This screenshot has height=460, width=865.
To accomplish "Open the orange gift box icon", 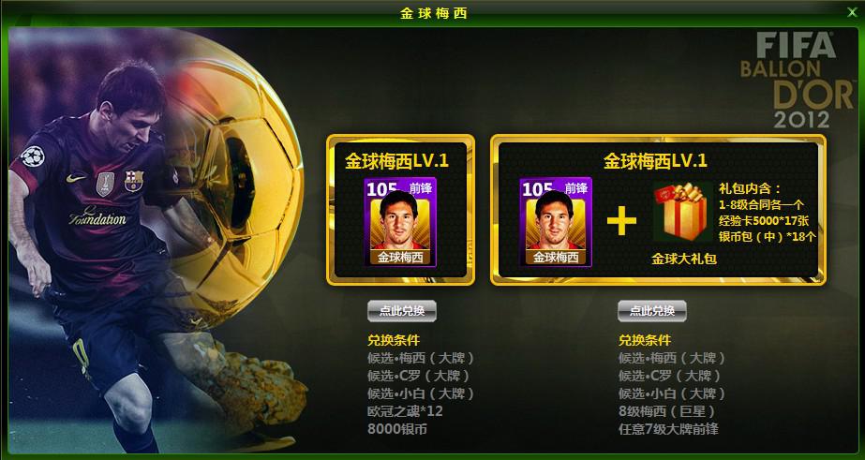I will point(683,213).
